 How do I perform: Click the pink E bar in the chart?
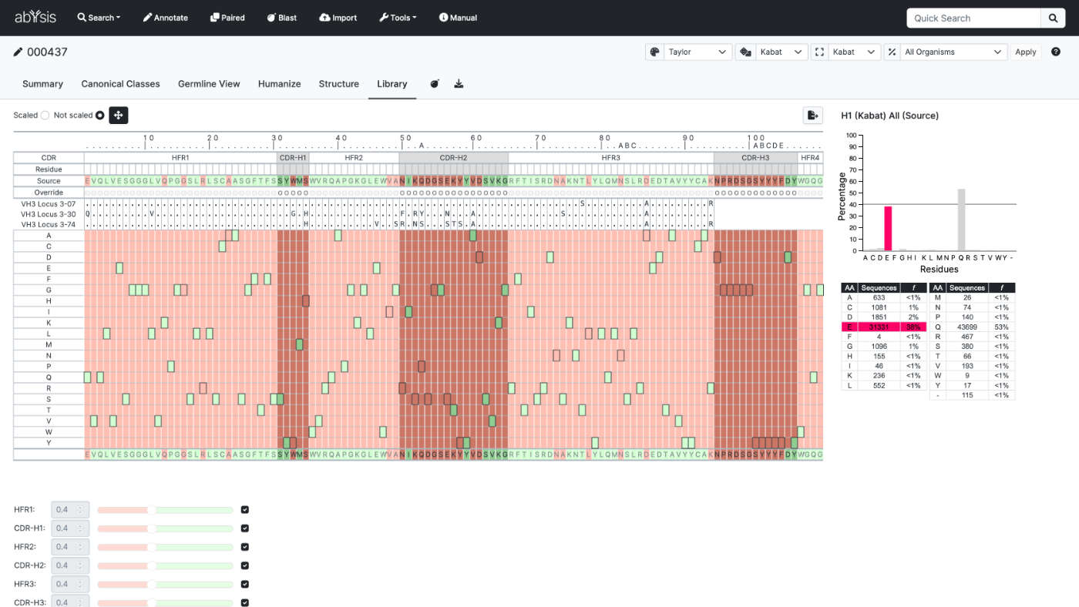pyautogui.click(x=888, y=228)
